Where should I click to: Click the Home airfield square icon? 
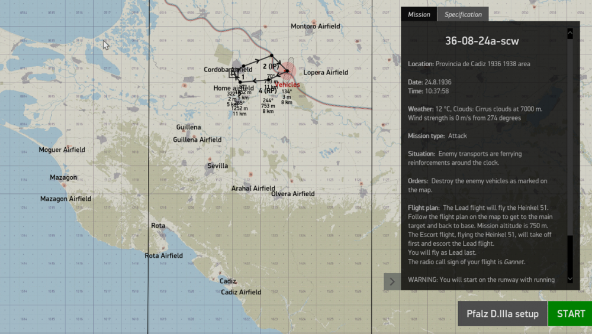(x=234, y=73)
